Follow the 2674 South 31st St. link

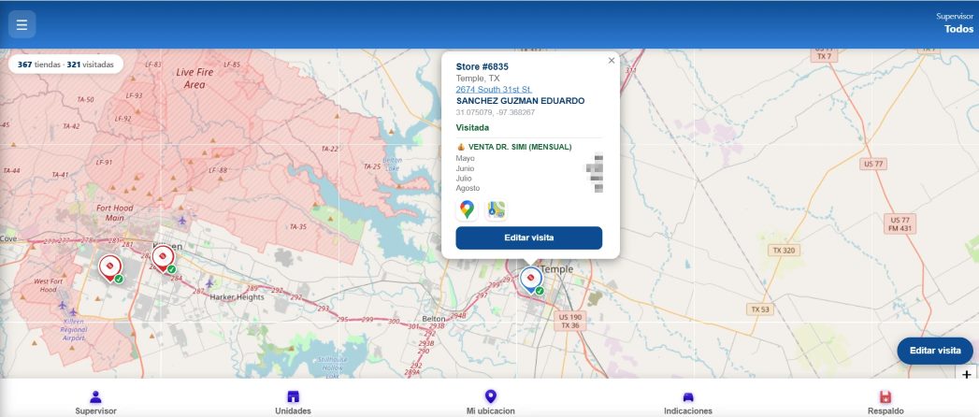coord(494,89)
